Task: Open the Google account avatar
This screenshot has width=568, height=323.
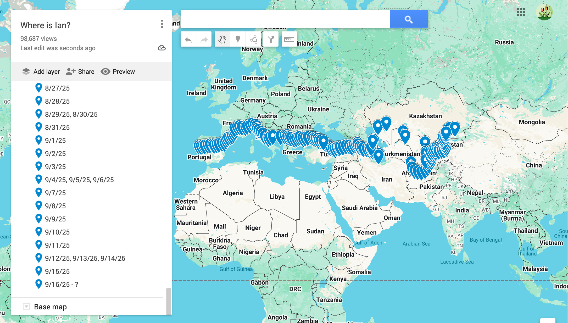Action: pos(544,12)
